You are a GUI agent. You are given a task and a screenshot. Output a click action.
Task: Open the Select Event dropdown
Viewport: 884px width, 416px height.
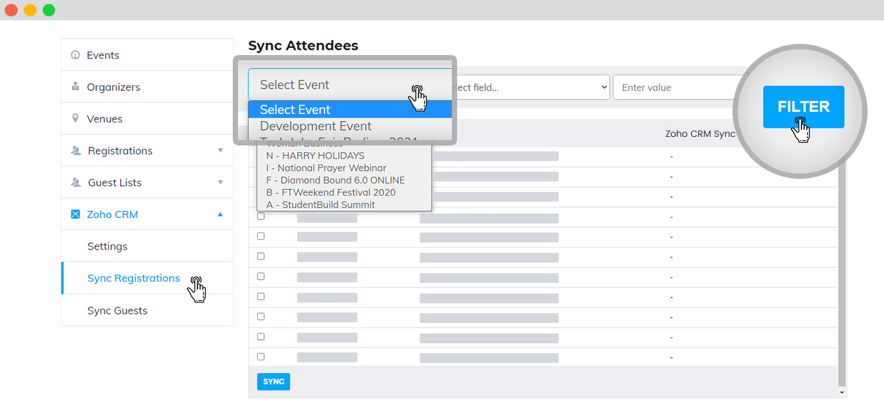click(350, 85)
